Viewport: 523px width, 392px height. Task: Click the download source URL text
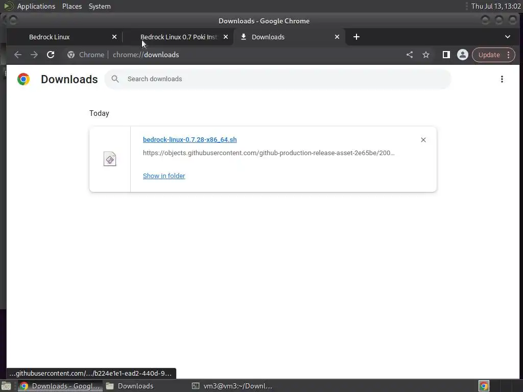(x=269, y=153)
